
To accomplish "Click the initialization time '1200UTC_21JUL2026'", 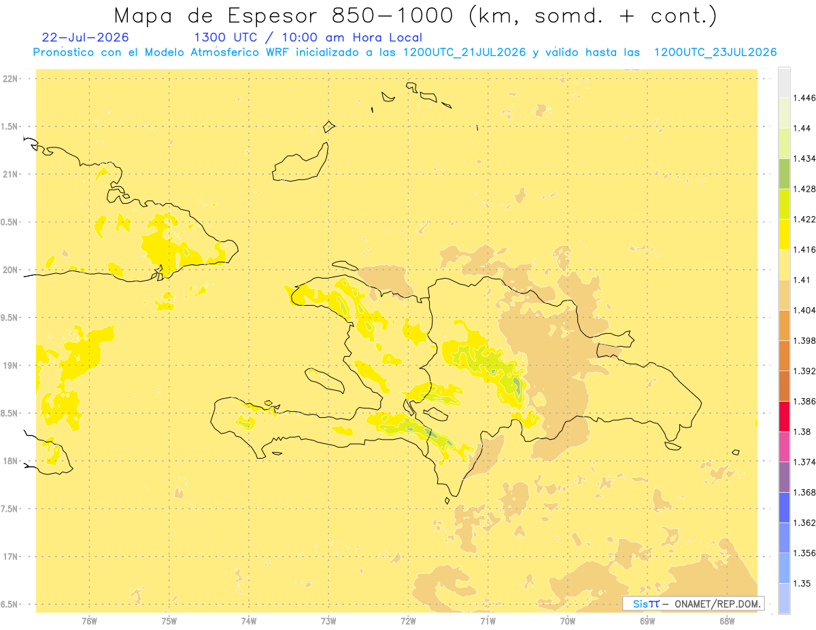I will (464, 52).
